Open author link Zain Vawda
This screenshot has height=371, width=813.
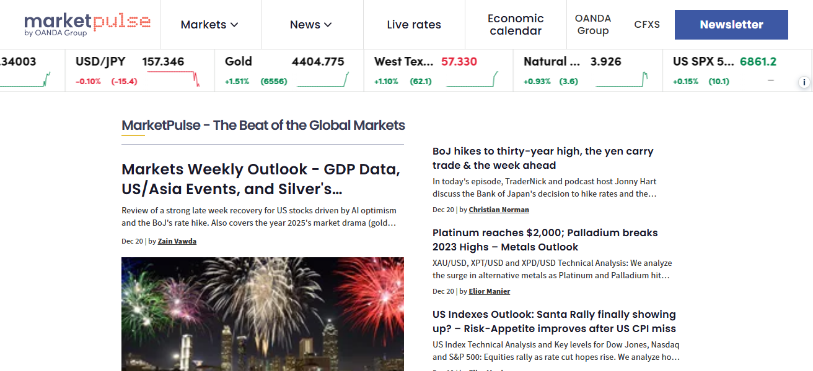pyautogui.click(x=177, y=241)
